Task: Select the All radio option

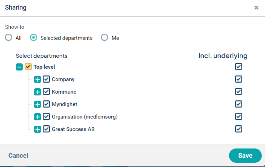Action: (x=9, y=38)
